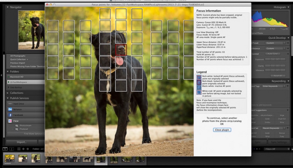Open the Saved Preset Custom dropdown
Viewport: 293px width, 168px height.
click(275, 43)
